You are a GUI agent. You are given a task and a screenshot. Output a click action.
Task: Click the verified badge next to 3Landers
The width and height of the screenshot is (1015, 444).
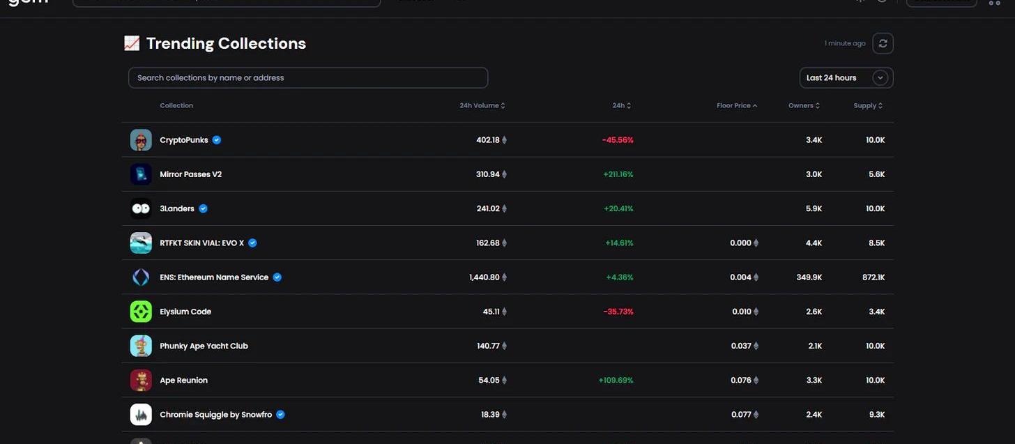click(203, 208)
